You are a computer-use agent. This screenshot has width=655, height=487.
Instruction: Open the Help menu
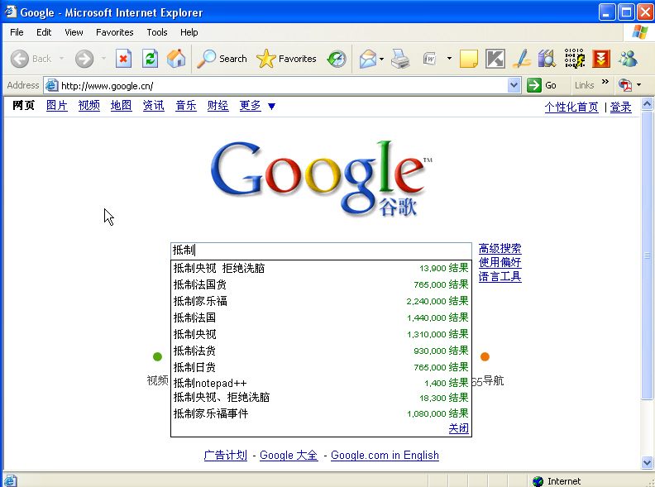pyautogui.click(x=189, y=32)
